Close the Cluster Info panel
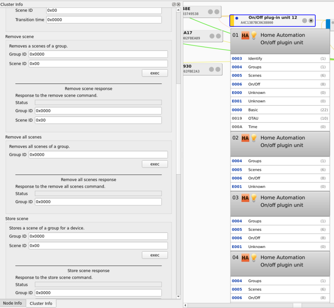334x308 pixels. pyautogui.click(x=178, y=4)
